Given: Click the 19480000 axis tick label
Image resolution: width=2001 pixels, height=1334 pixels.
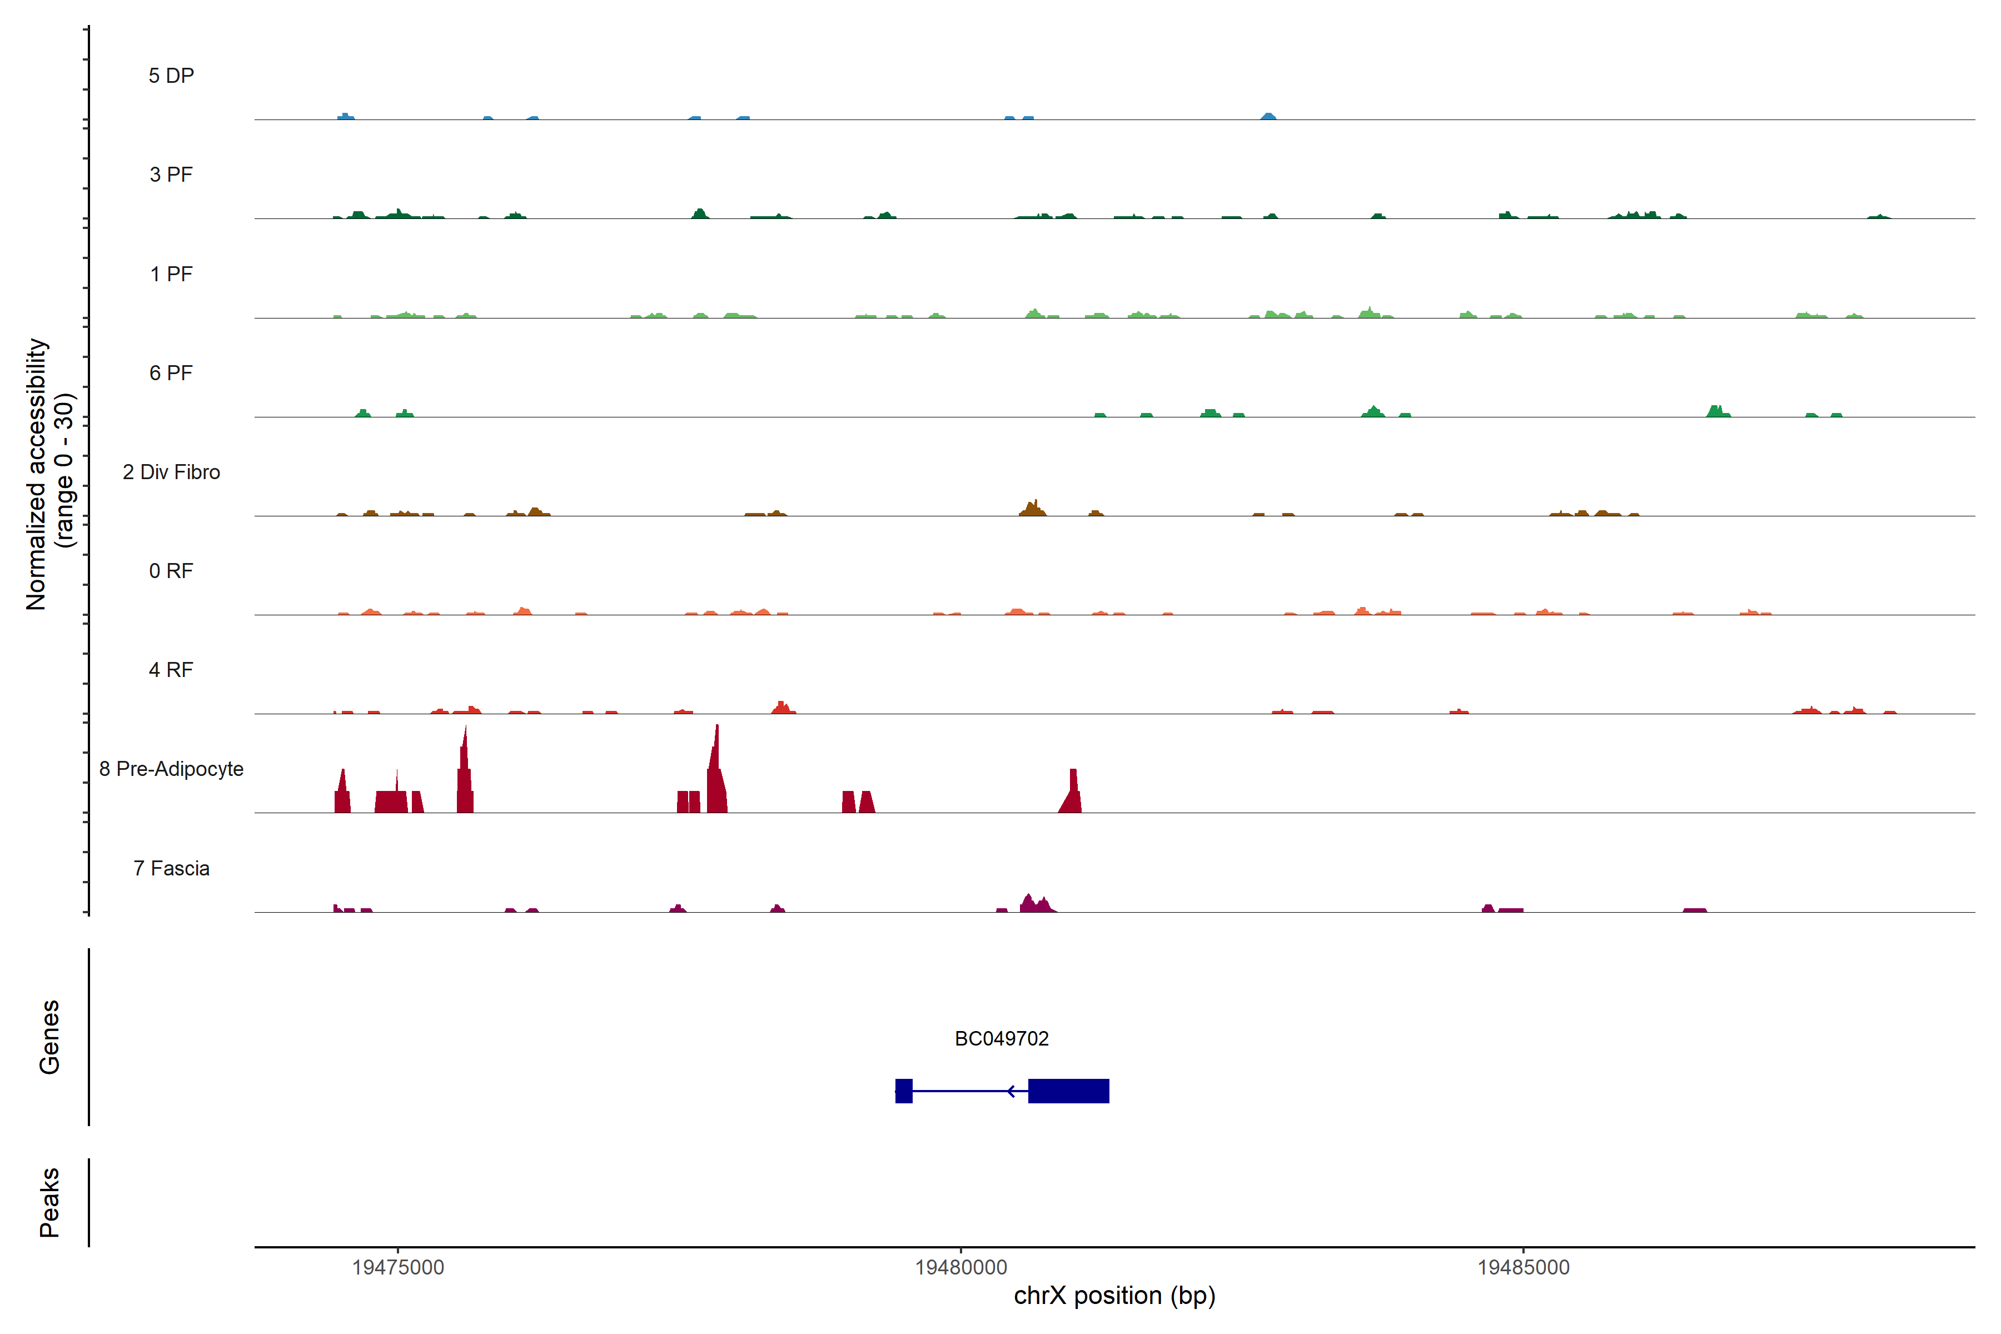Looking at the screenshot, I should point(960,1267).
